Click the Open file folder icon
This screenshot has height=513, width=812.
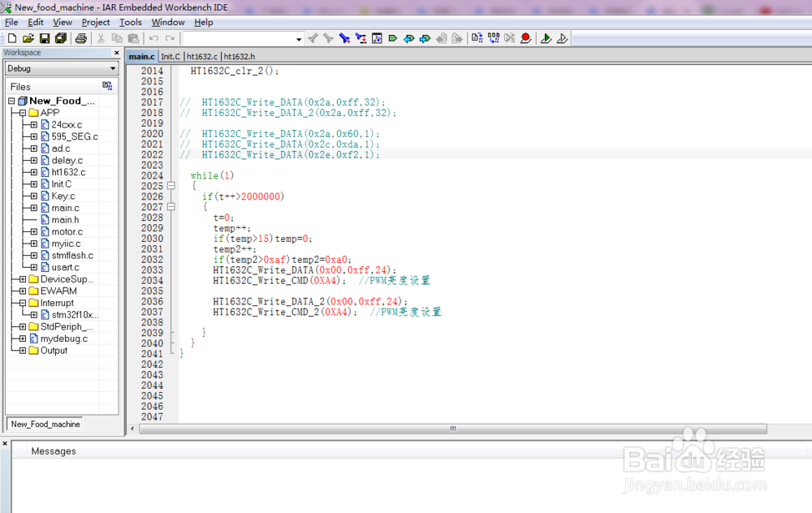(28, 38)
